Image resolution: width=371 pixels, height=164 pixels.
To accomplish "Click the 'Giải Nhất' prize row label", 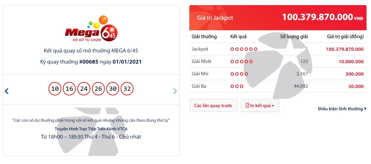I will pos(201,61).
